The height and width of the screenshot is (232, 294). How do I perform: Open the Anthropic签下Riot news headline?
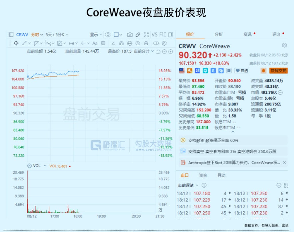pyautogui.click(x=234, y=163)
